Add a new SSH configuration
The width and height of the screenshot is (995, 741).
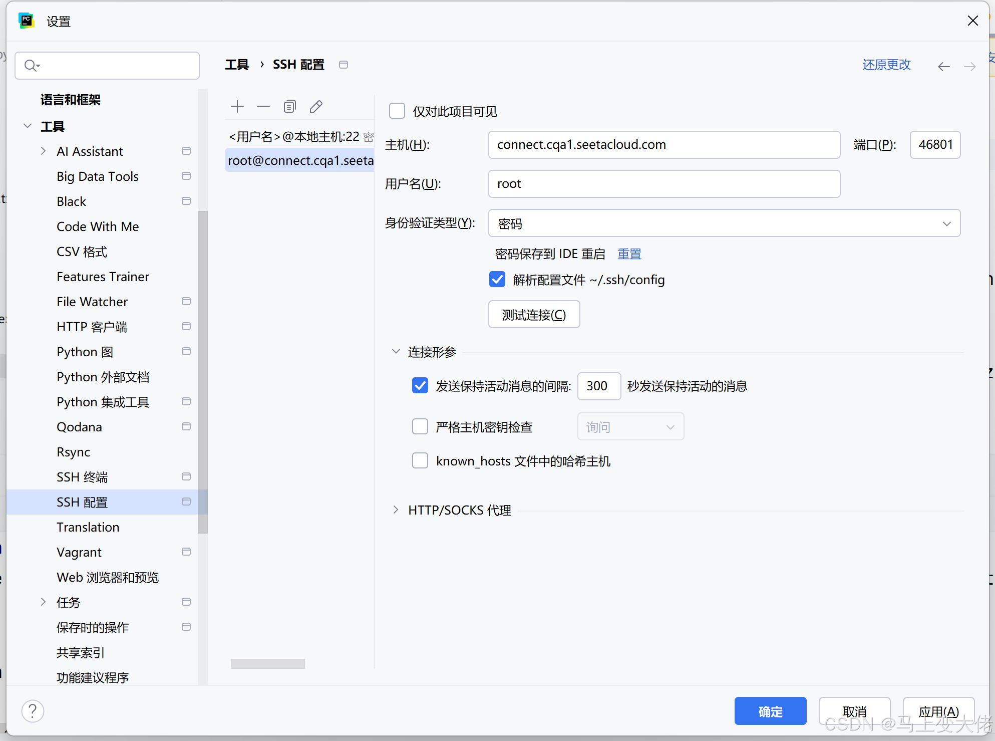[x=237, y=106]
